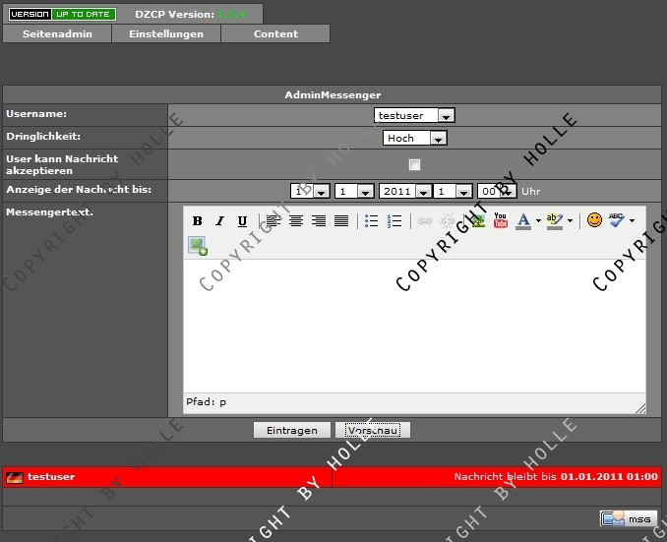Click the Version Up To Date badge
This screenshot has width=667, height=542.
click(x=62, y=14)
